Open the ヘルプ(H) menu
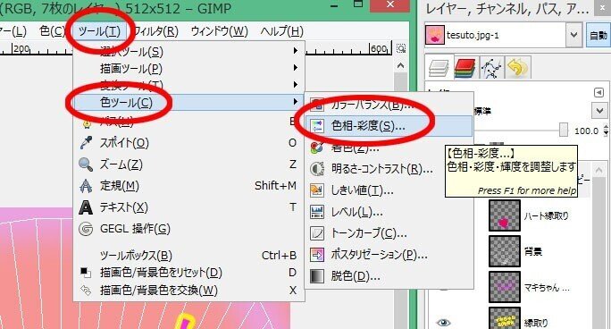This screenshot has width=611, height=329. 281,31
